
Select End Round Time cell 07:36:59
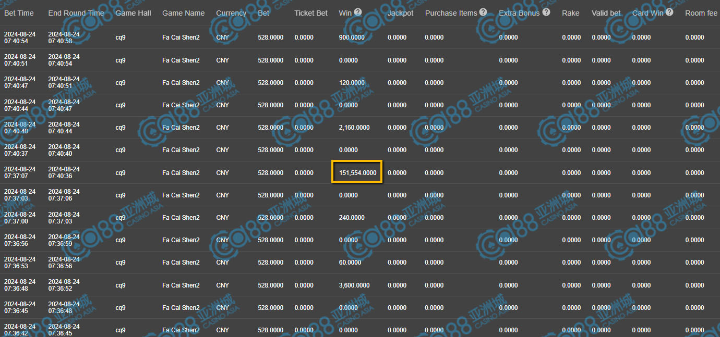coord(64,240)
